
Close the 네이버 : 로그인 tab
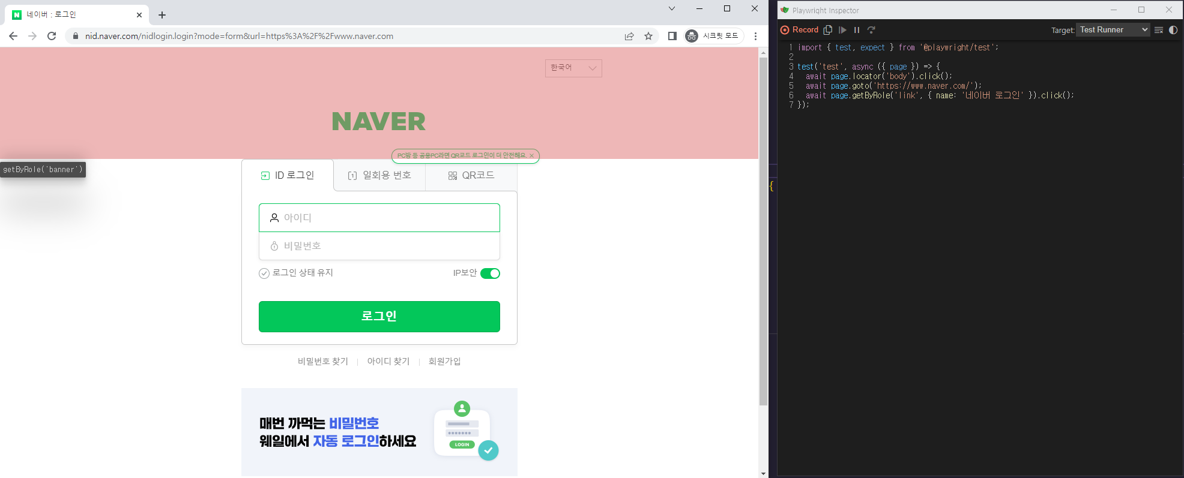coord(139,15)
